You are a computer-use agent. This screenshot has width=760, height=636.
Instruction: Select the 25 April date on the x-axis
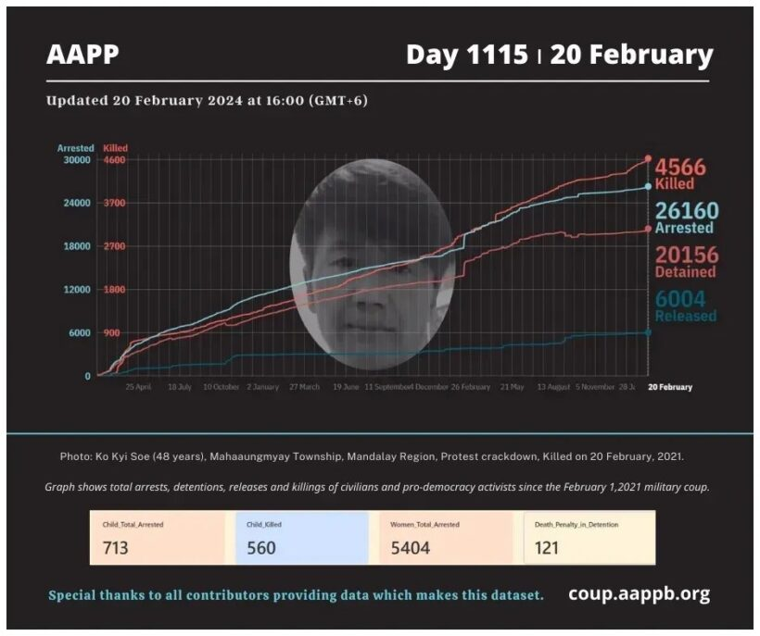pyautogui.click(x=137, y=387)
